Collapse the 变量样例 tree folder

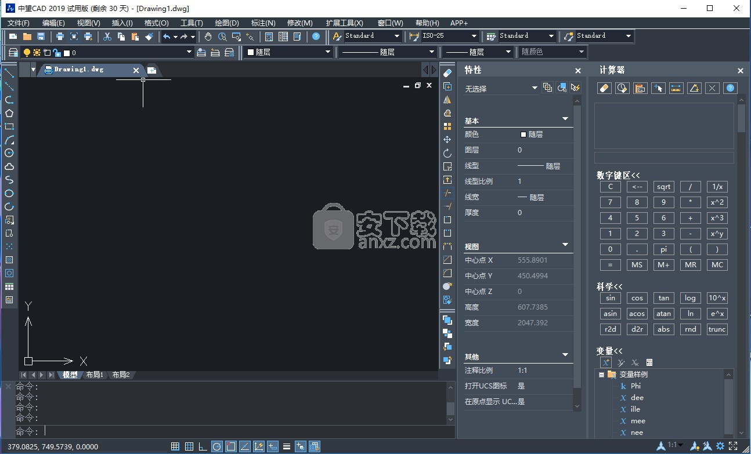click(x=602, y=375)
